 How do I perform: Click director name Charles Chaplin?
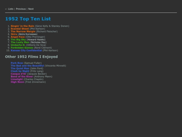pyautogui.click(x=33, y=79)
